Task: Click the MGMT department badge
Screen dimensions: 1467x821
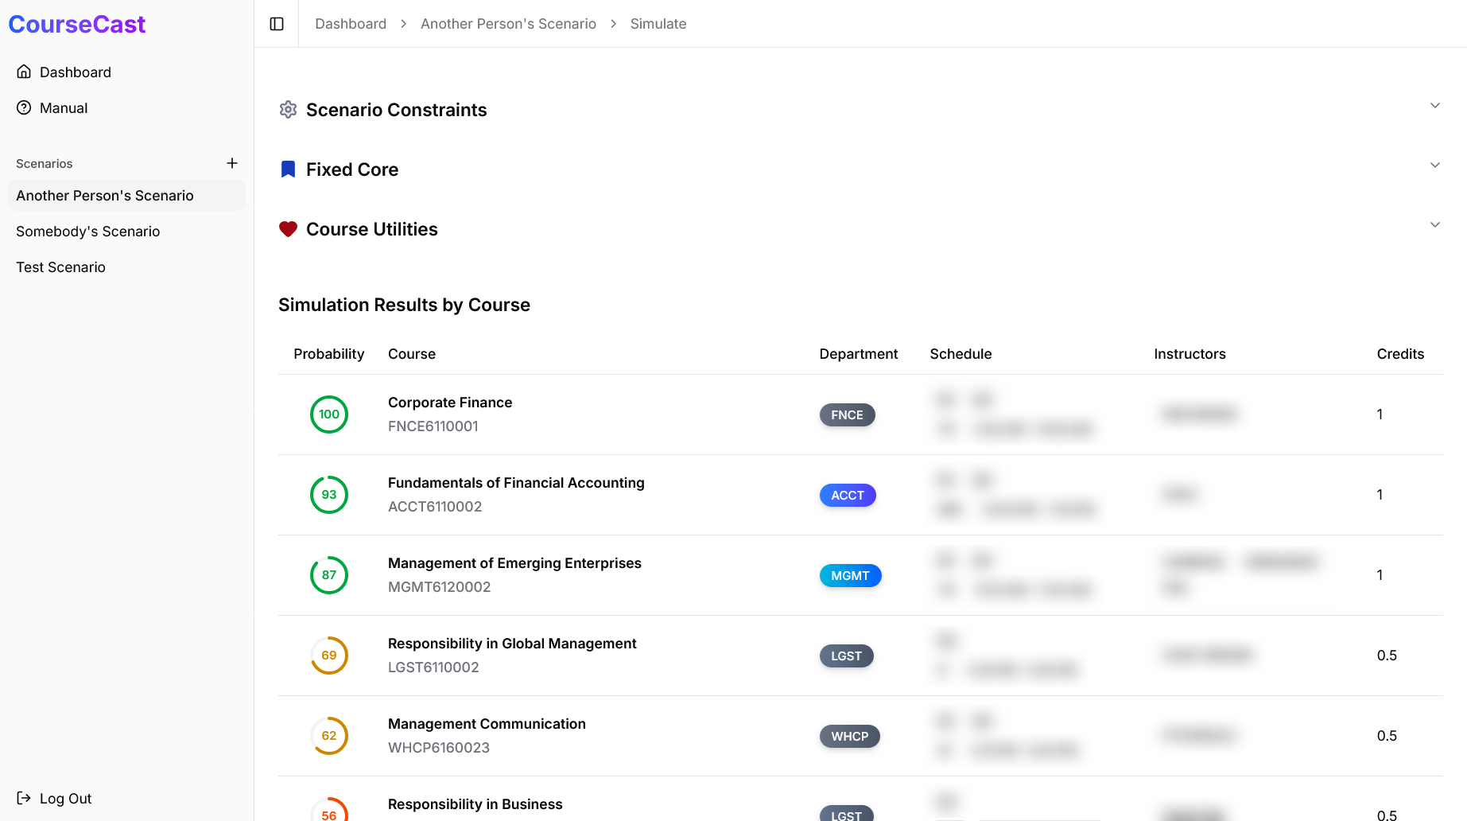Action: (850, 575)
